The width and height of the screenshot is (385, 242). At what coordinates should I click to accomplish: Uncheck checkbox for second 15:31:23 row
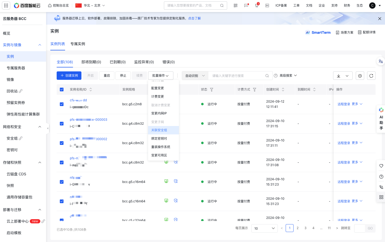click(62, 201)
